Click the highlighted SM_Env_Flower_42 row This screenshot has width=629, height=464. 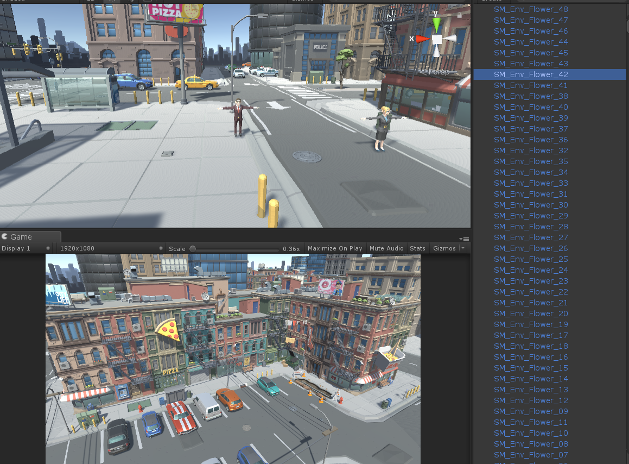[550, 74]
